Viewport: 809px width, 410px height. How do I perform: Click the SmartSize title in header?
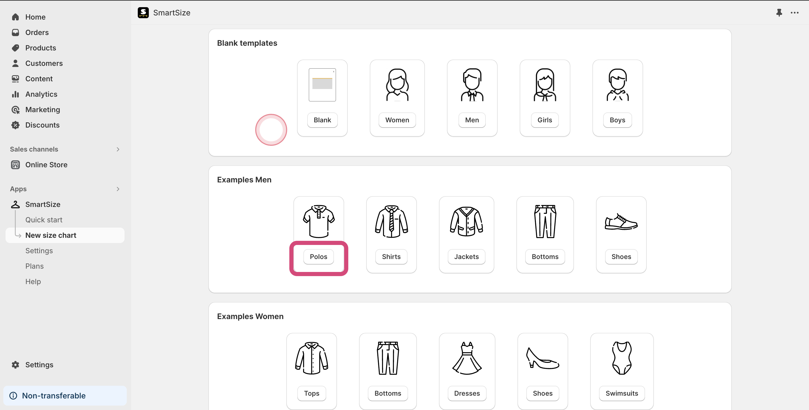pyautogui.click(x=171, y=13)
